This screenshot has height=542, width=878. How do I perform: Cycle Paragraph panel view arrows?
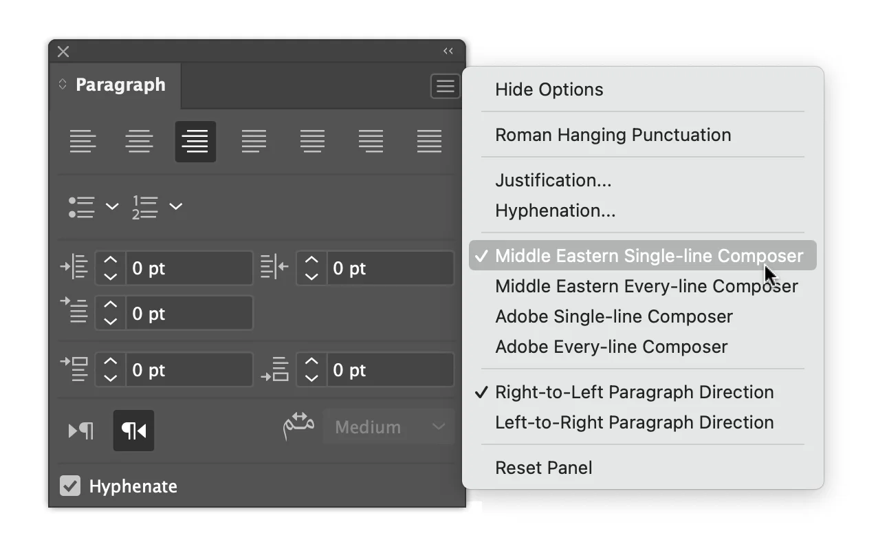[x=63, y=84]
